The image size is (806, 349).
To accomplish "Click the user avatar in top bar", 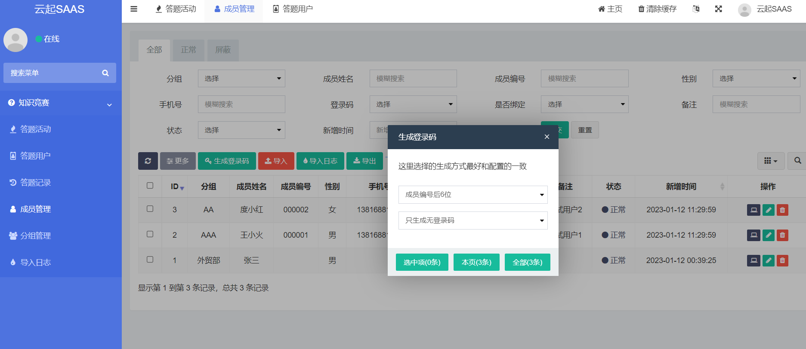I will [744, 9].
